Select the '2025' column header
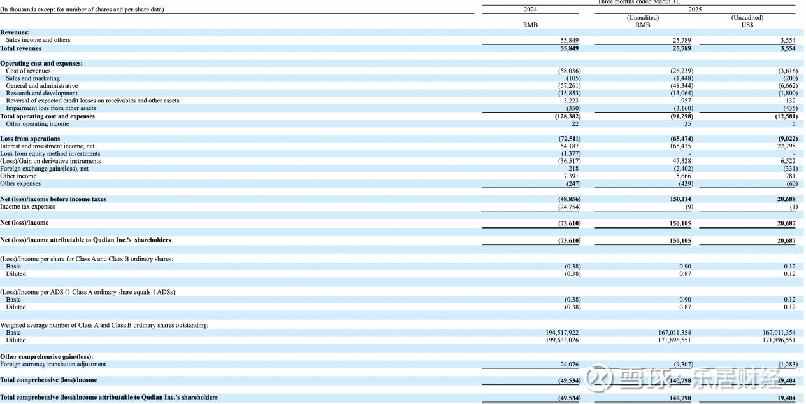Screen dimensions: 806x404 (x=694, y=10)
